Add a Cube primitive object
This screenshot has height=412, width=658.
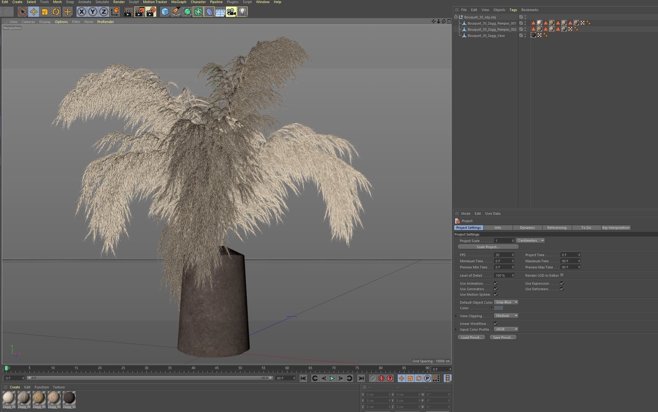[x=165, y=12]
